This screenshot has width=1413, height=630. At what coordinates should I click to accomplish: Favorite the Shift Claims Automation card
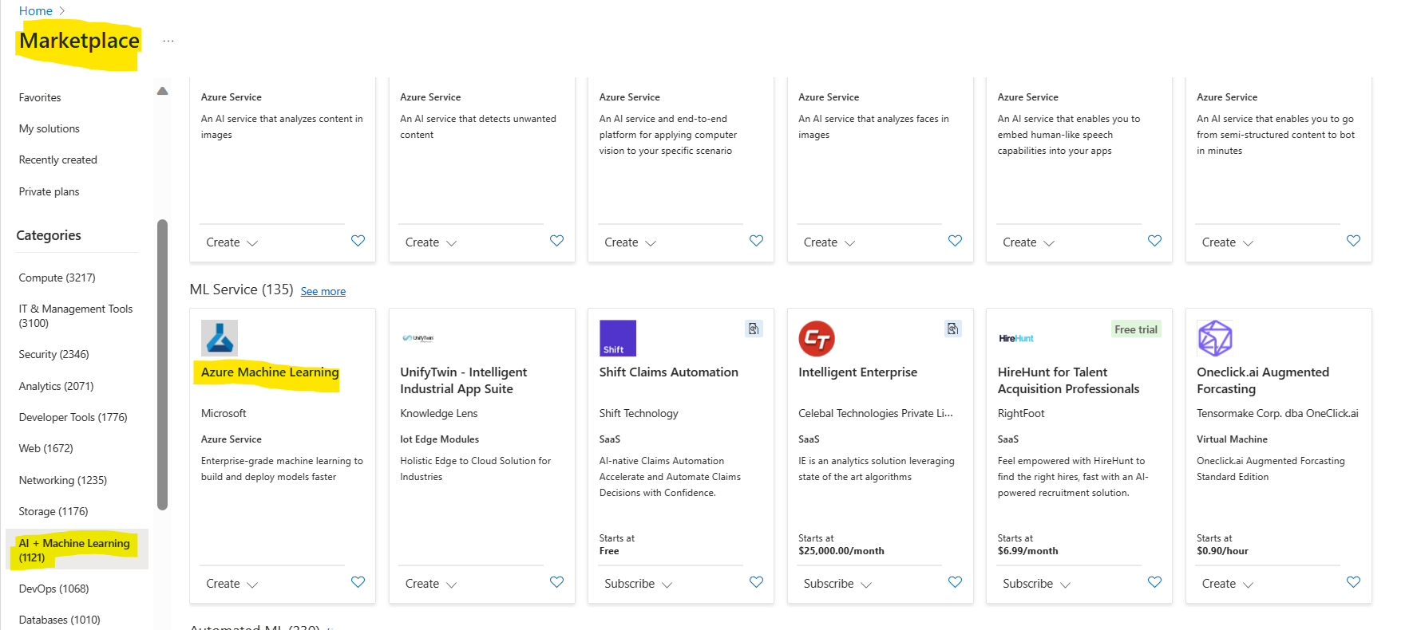click(x=756, y=582)
